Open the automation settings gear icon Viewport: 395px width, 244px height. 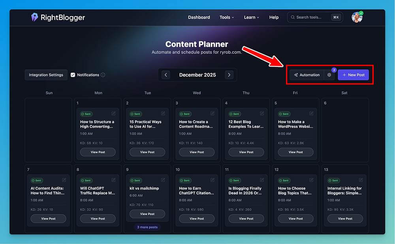point(329,75)
